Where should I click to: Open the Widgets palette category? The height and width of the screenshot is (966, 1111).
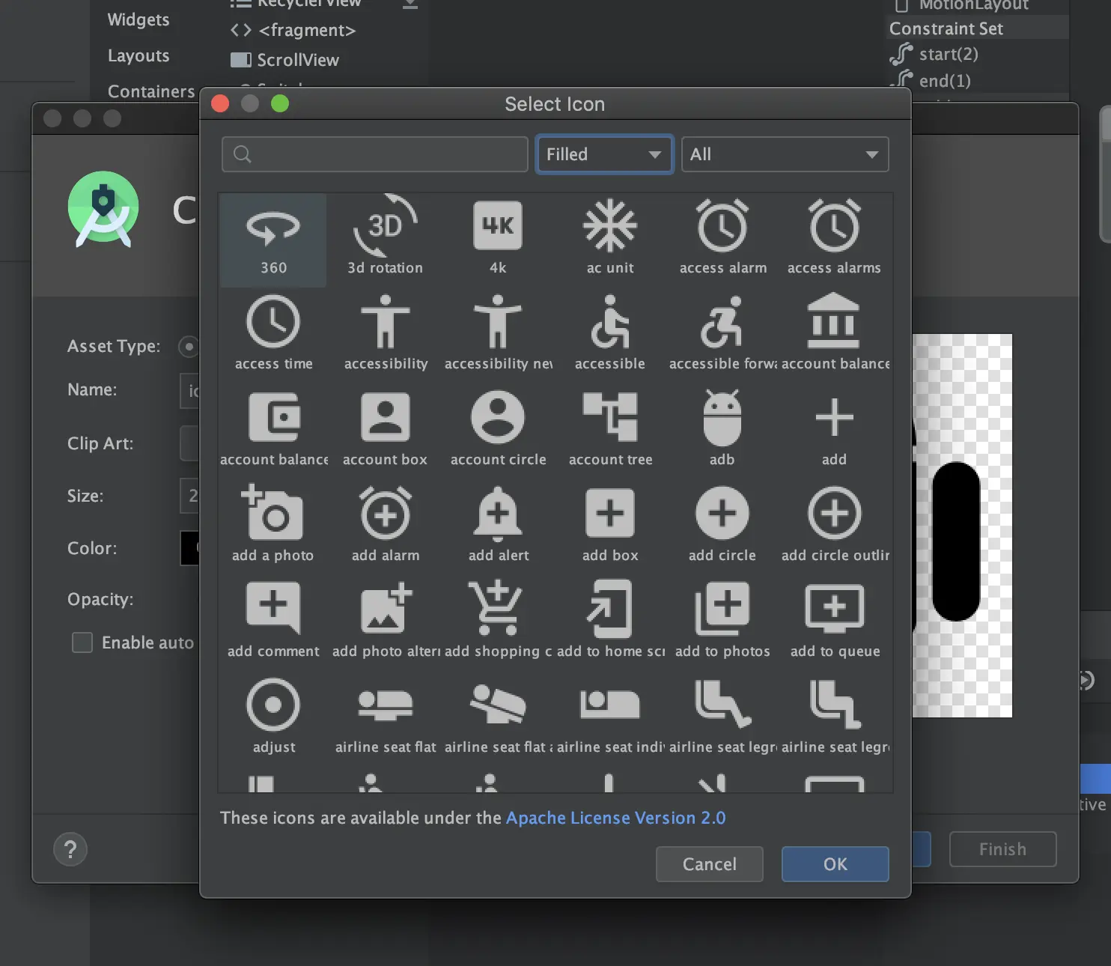coord(139,19)
